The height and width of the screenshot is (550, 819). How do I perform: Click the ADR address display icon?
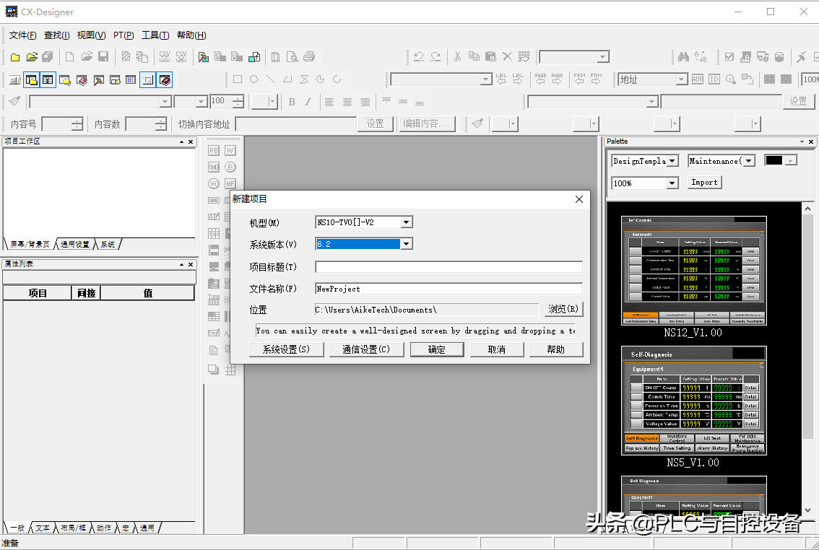point(698,79)
